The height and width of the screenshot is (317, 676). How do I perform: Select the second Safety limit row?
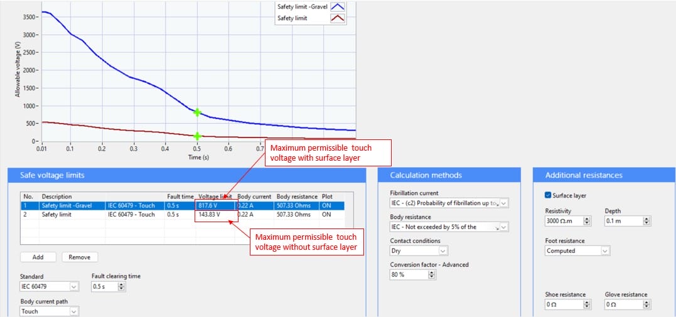pyautogui.click(x=75, y=215)
